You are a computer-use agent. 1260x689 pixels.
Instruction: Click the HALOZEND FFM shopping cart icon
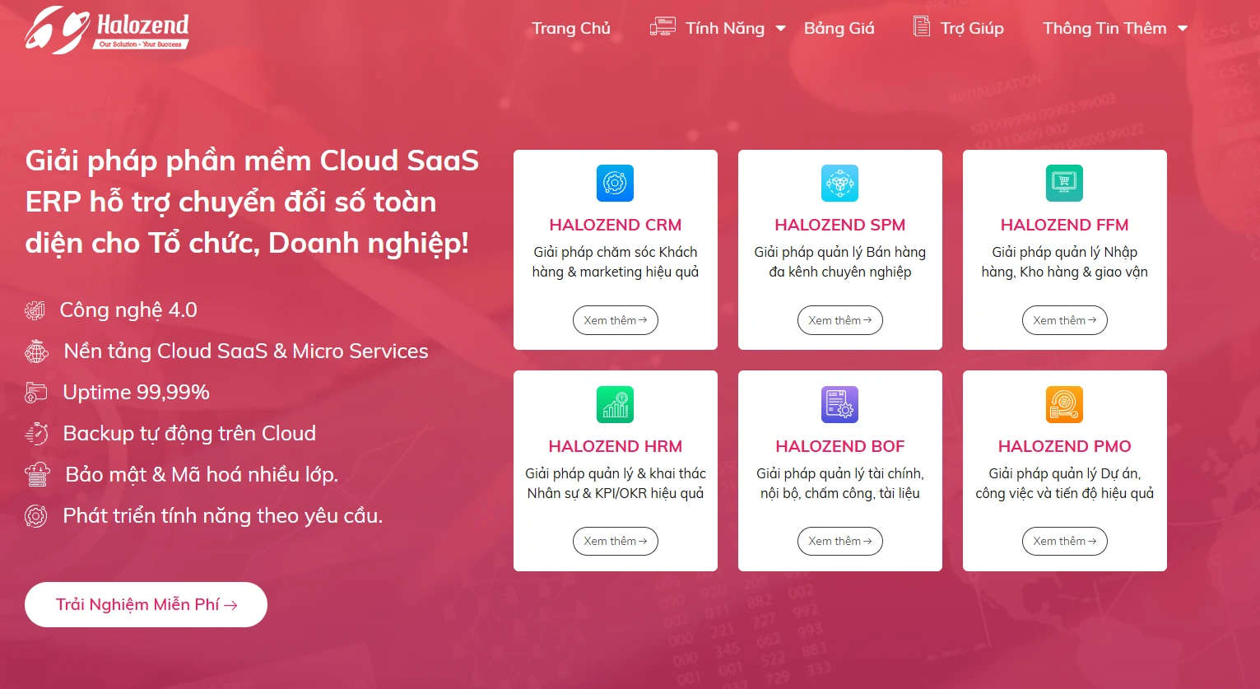(1064, 183)
